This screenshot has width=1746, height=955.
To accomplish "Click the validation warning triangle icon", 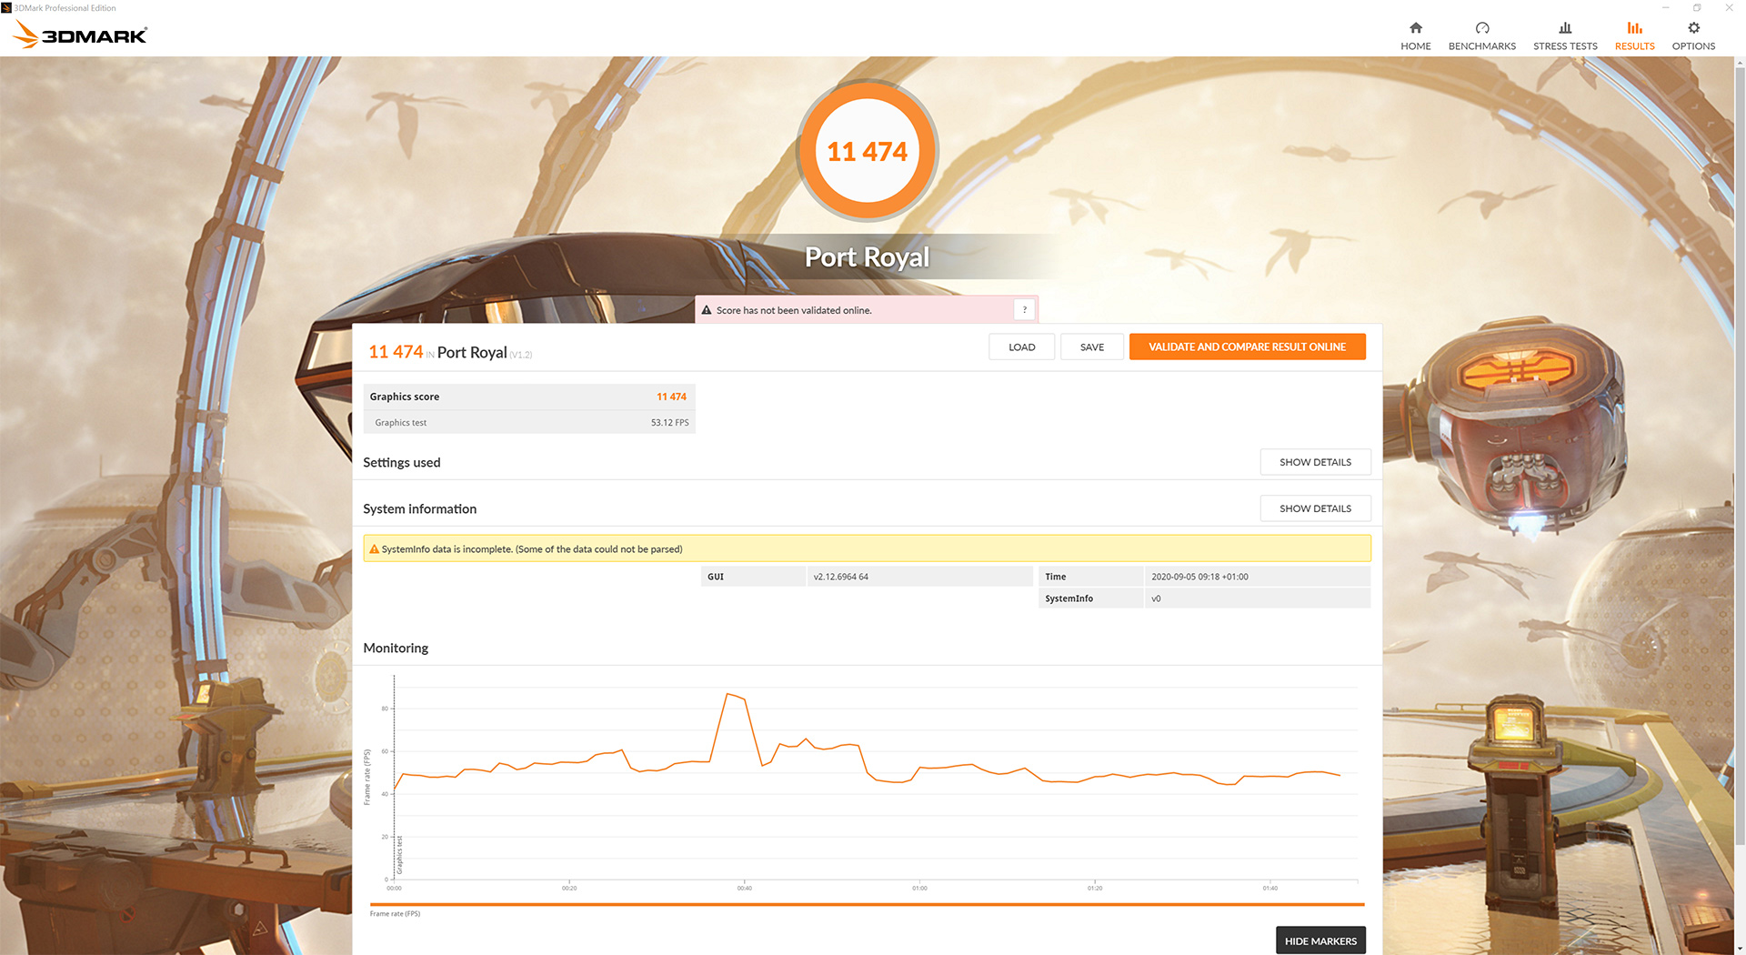I will pyautogui.click(x=707, y=310).
